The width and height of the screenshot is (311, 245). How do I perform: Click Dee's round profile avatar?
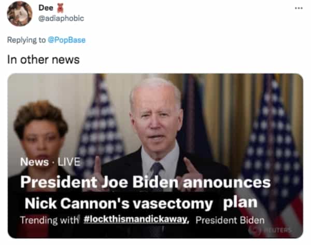pyautogui.click(x=20, y=13)
